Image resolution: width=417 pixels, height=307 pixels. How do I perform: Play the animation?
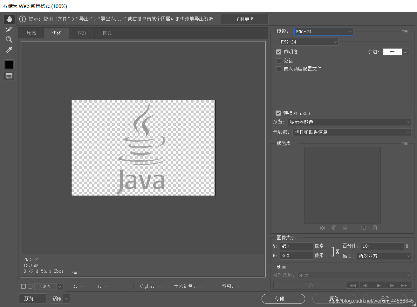[x=379, y=285]
